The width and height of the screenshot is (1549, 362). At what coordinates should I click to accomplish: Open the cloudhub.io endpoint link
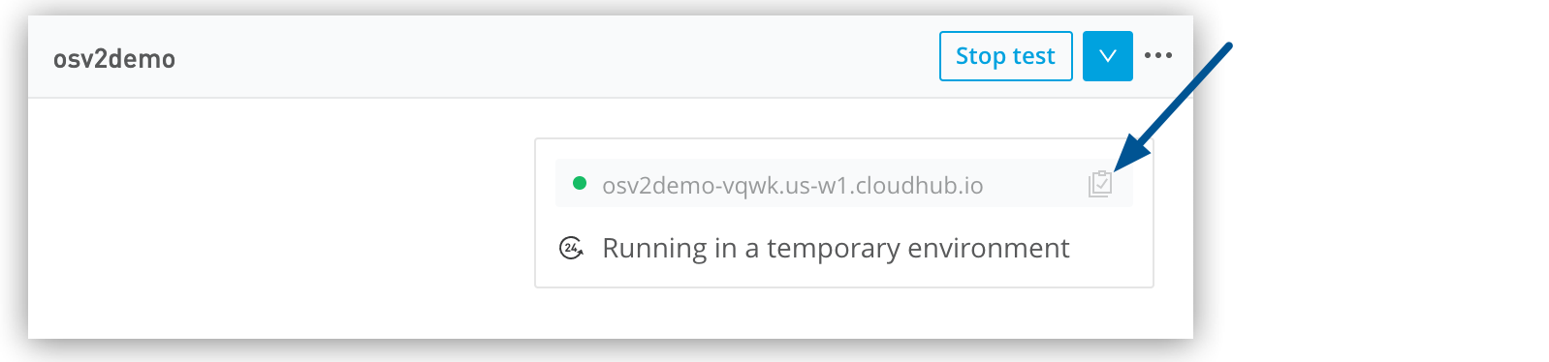coord(792,185)
